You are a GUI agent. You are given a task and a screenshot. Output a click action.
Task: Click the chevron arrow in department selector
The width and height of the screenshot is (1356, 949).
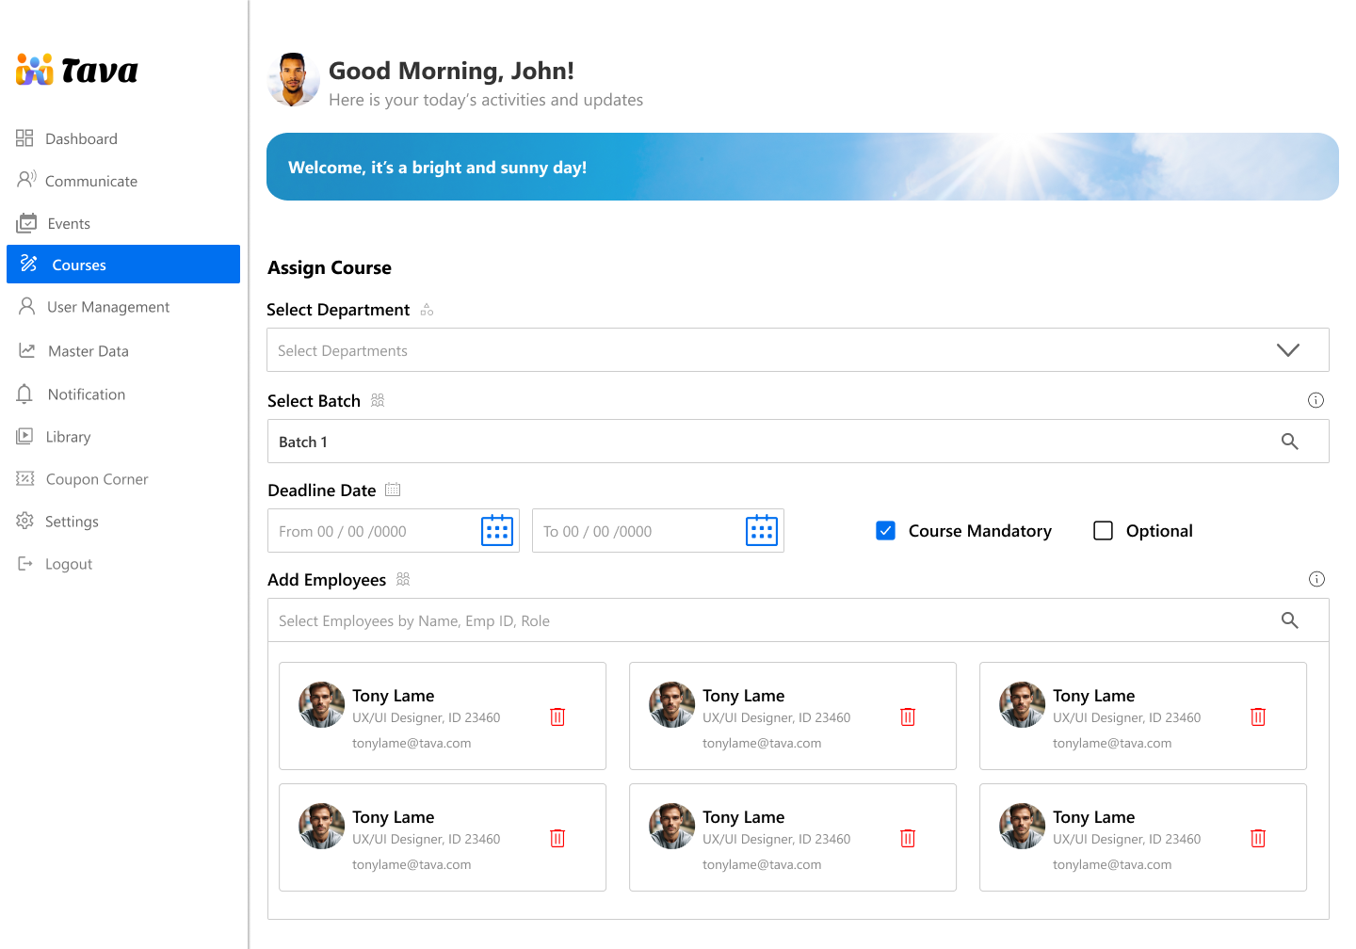click(x=1287, y=350)
